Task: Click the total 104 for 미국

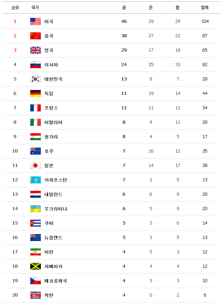Action: coord(205,21)
